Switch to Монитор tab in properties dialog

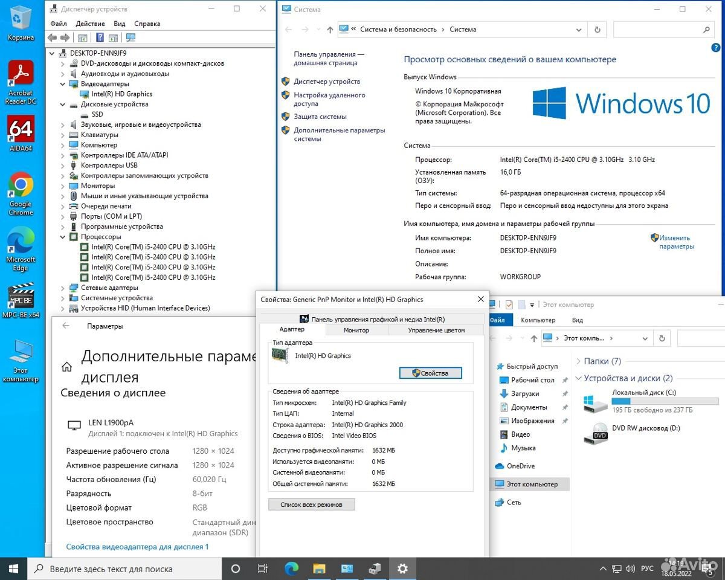click(356, 330)
